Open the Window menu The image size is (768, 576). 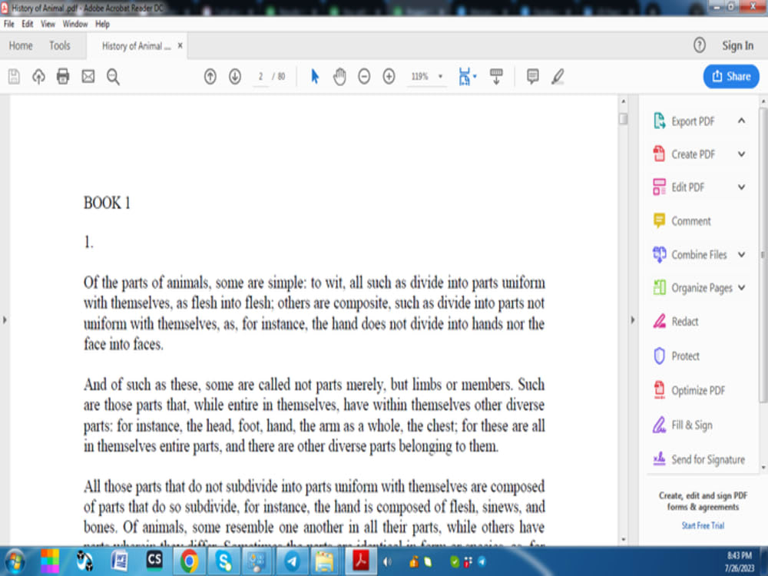click(75, 24)
